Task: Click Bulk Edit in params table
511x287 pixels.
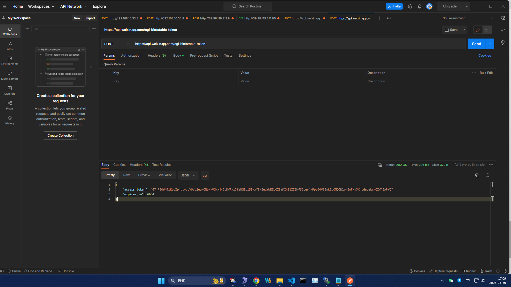Action: tap(486, 73)
